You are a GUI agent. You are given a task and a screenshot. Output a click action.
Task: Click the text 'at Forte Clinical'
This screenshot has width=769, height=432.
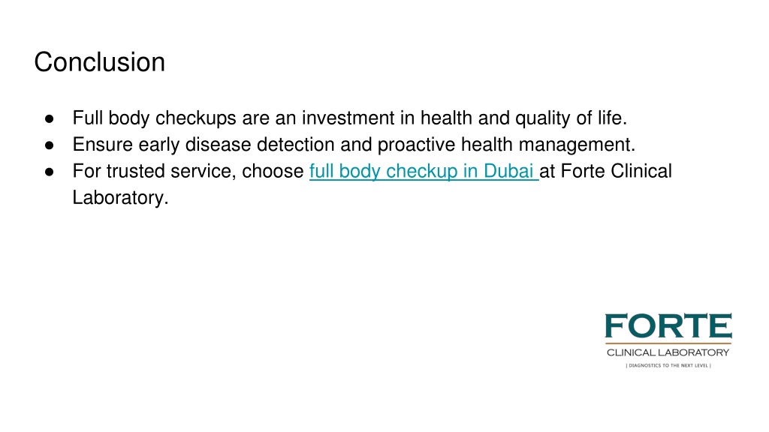tap(606, 171)
